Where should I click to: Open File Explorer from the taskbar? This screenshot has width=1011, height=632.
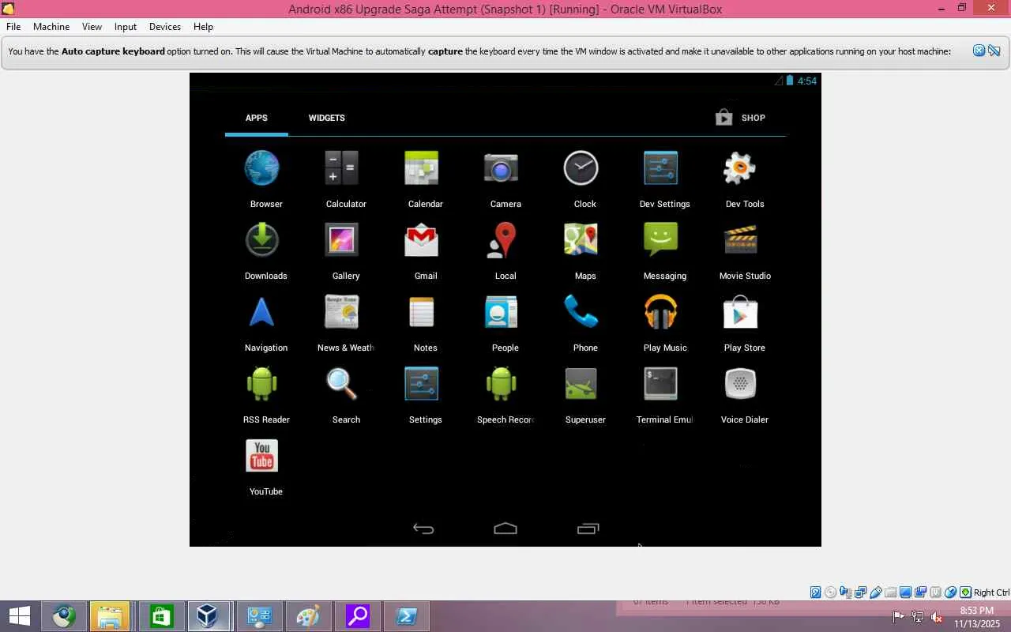[x=110, y=616]
